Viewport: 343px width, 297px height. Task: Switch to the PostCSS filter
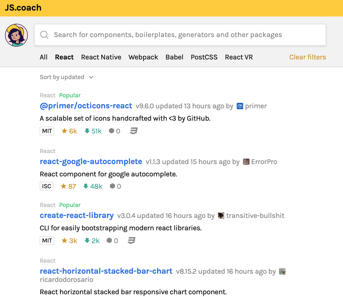204,57
